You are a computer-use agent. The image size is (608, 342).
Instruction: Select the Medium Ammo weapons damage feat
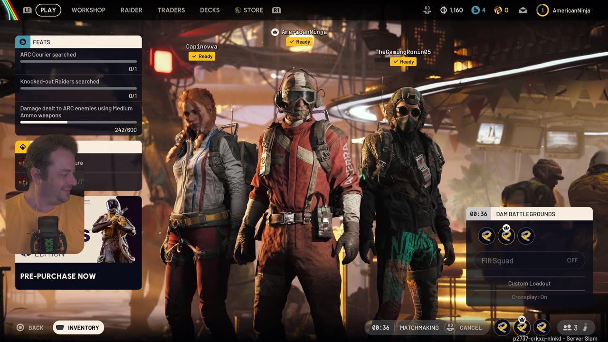click(x=78, y=119)
